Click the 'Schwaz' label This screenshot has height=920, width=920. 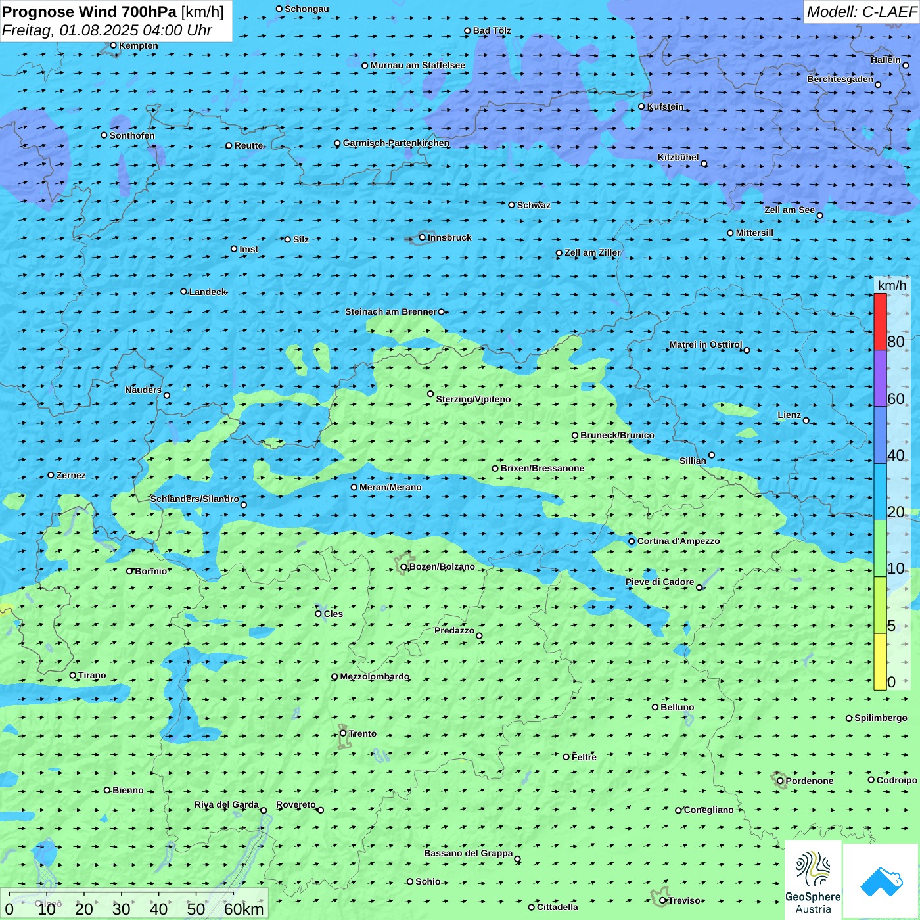point(534,205)
